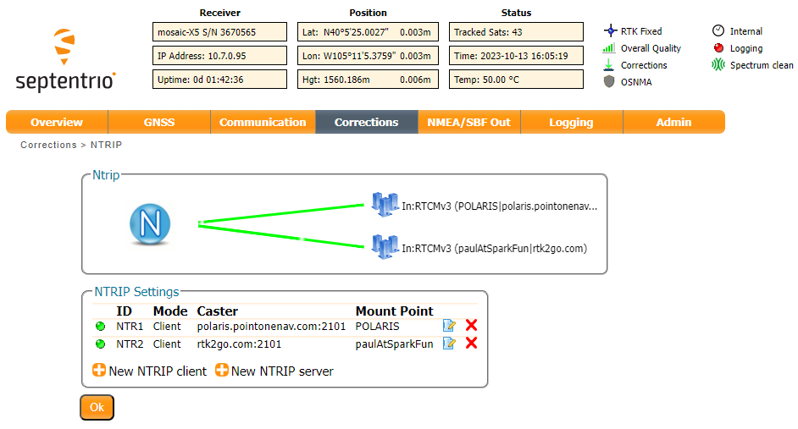Click the Mount Point column header
The width and height of the screenshot is (798, 429).
coord(395,311)
